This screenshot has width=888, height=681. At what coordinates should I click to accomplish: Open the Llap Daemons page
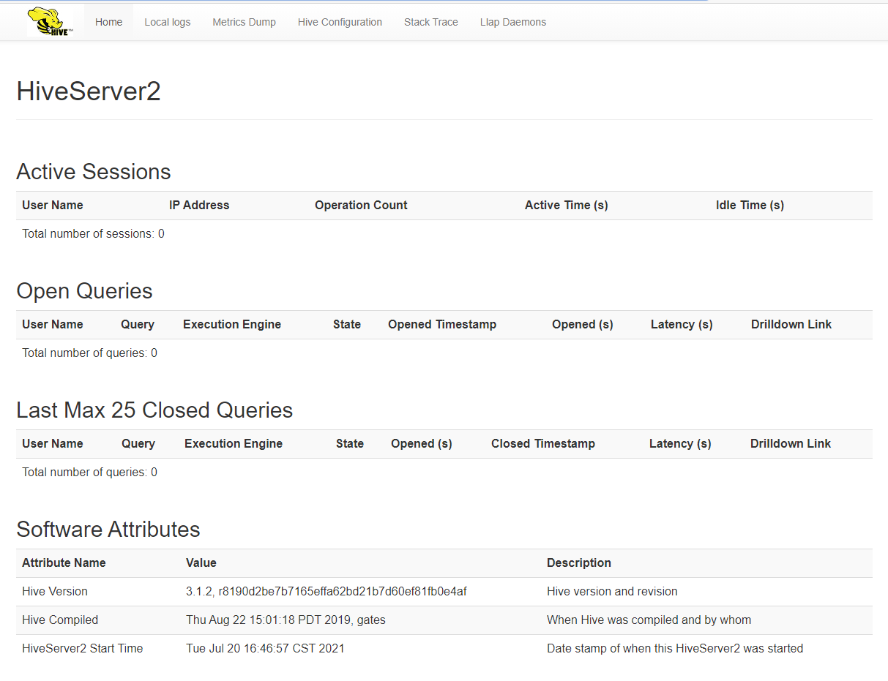512,22
